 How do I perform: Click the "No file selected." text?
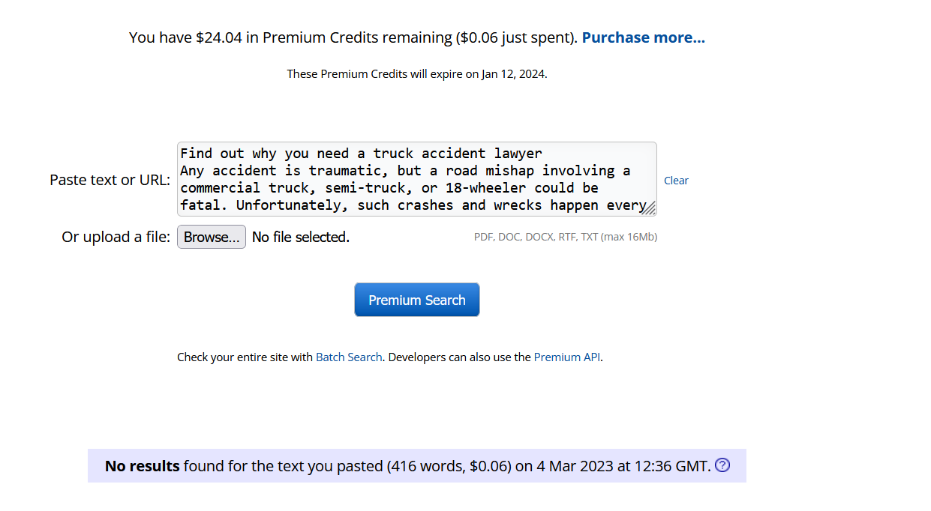(x=300, y=238)
